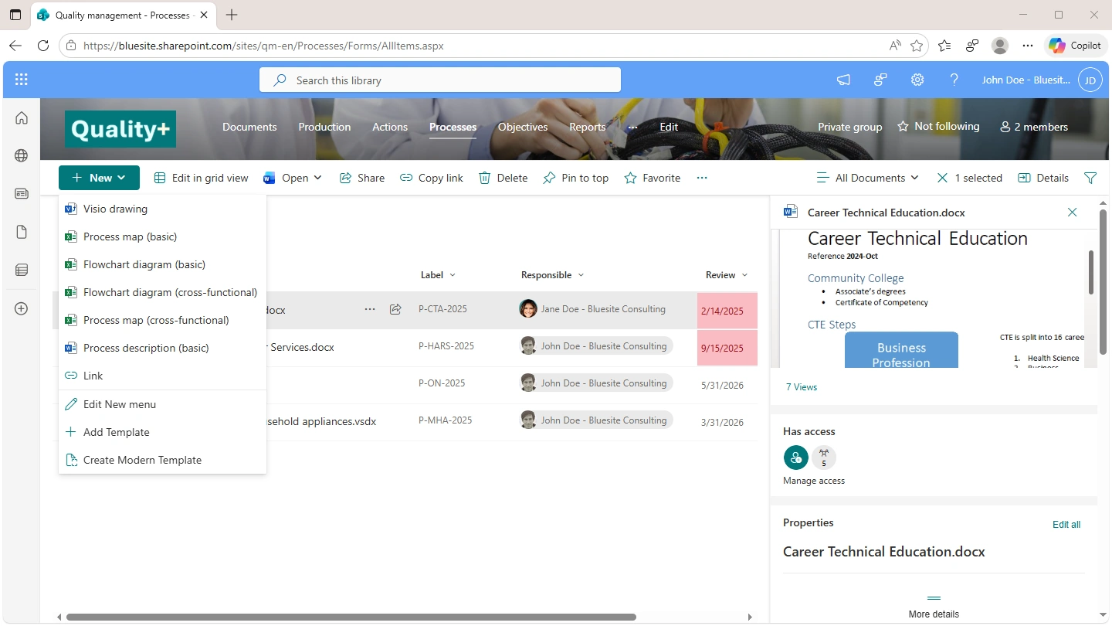Click into the Search this library box
The height and width of the screenshot is (626, 1112).
pyautogui.click(x=440, y=80)
